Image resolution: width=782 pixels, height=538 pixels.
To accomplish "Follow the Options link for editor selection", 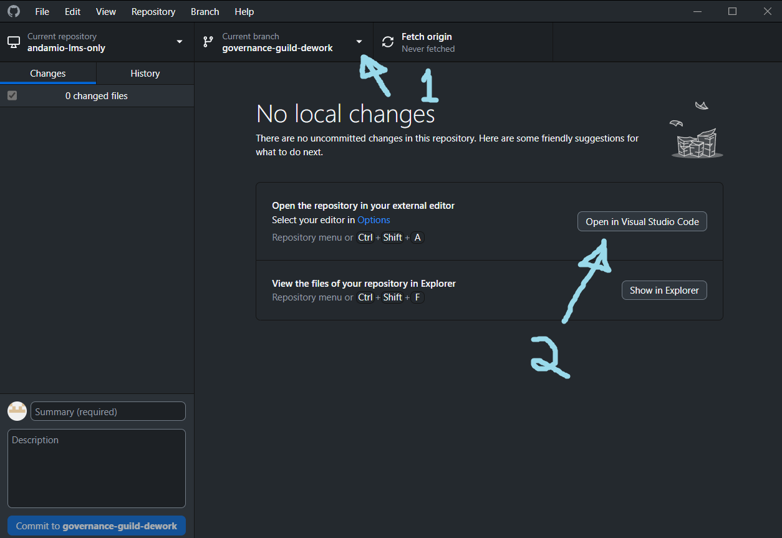I will 374,220.
